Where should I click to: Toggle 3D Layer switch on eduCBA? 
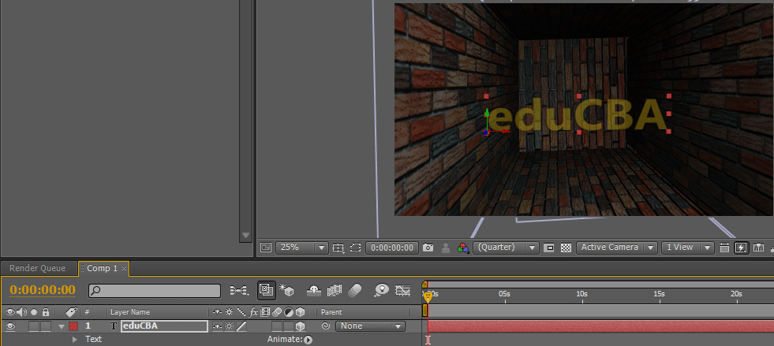300,326
